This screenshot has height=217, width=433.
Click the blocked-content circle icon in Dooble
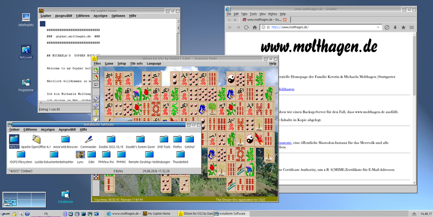(387, 27)
